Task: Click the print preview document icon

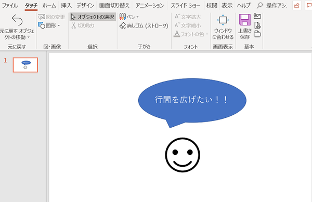Action: (x=257, y=25)
